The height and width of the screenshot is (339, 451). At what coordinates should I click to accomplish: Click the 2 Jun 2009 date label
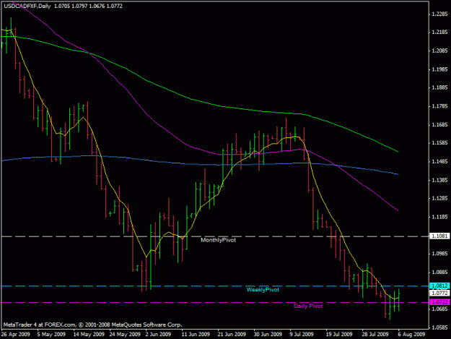tap(158, 335)
